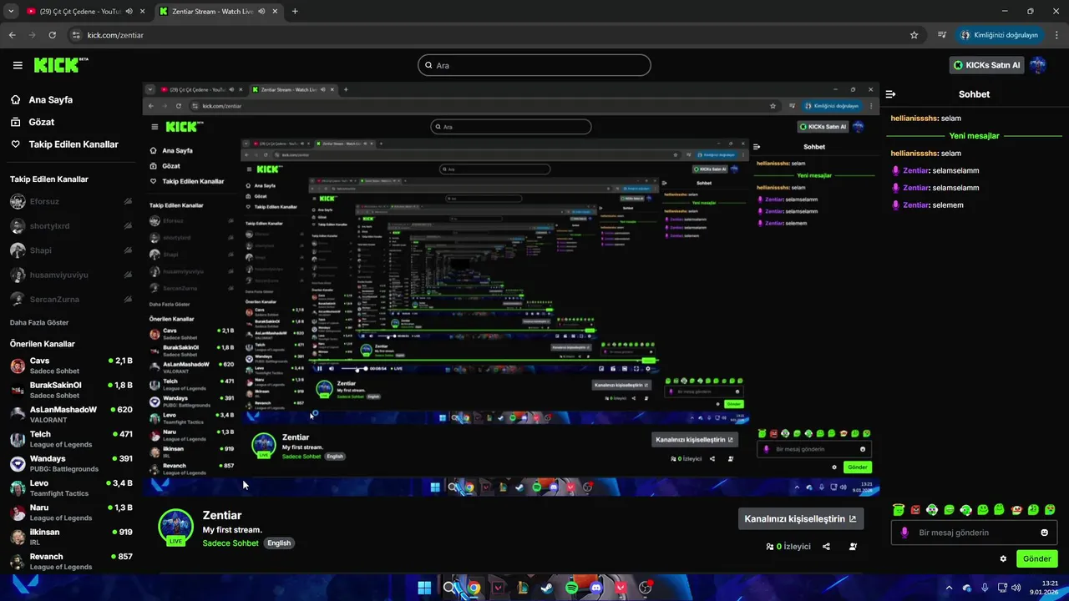Show hidden system tray icons

(x=950, y=588)
